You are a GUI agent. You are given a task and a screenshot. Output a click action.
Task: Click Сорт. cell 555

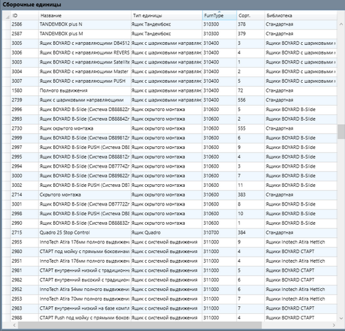tap(250, 128)
